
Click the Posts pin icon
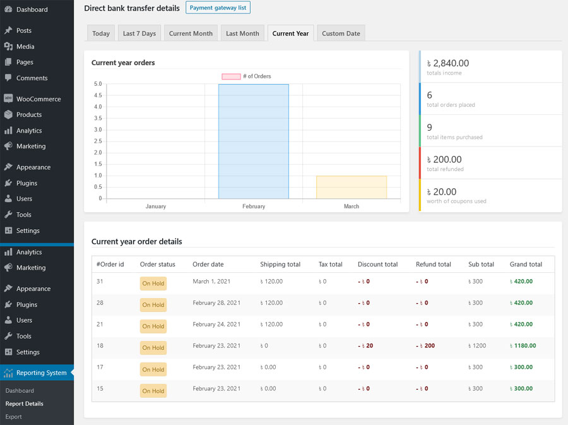8,30
